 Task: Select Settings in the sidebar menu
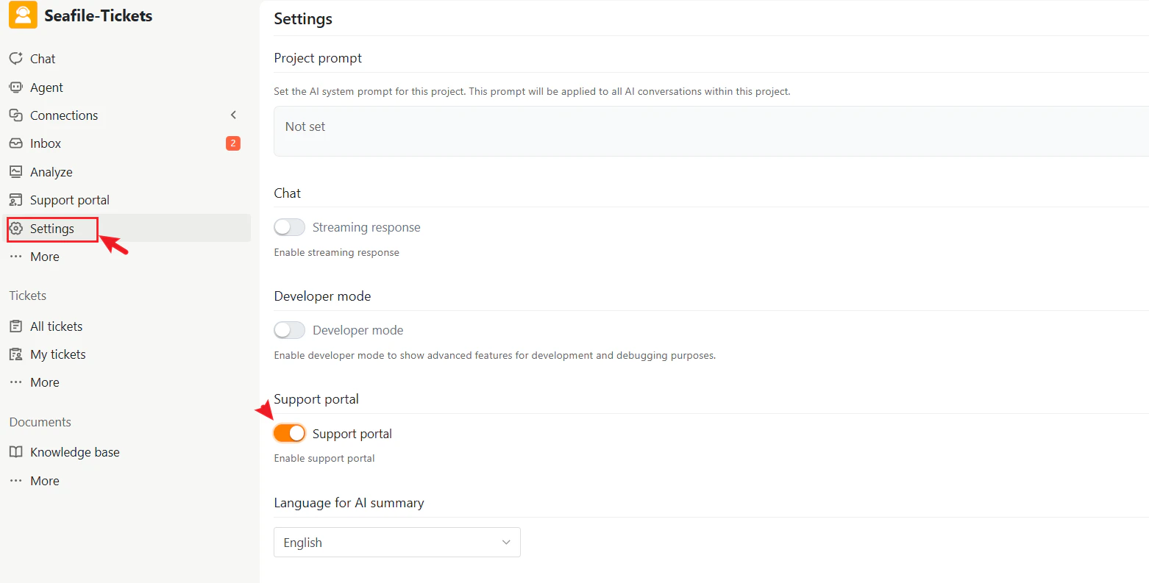pyautogui.click(x=51, y=229)
